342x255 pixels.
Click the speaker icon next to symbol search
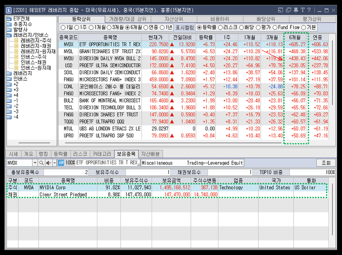tap(48, 163)
